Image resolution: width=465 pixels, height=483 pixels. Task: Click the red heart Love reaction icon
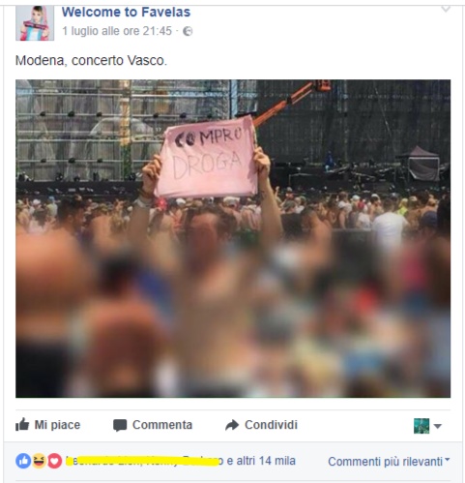[55, 461]
